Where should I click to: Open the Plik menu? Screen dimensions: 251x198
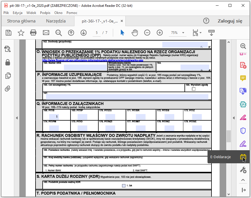point(6,13)
